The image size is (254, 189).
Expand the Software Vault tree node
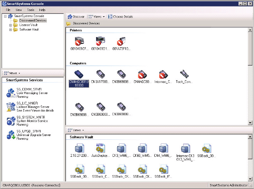point(11,30)
